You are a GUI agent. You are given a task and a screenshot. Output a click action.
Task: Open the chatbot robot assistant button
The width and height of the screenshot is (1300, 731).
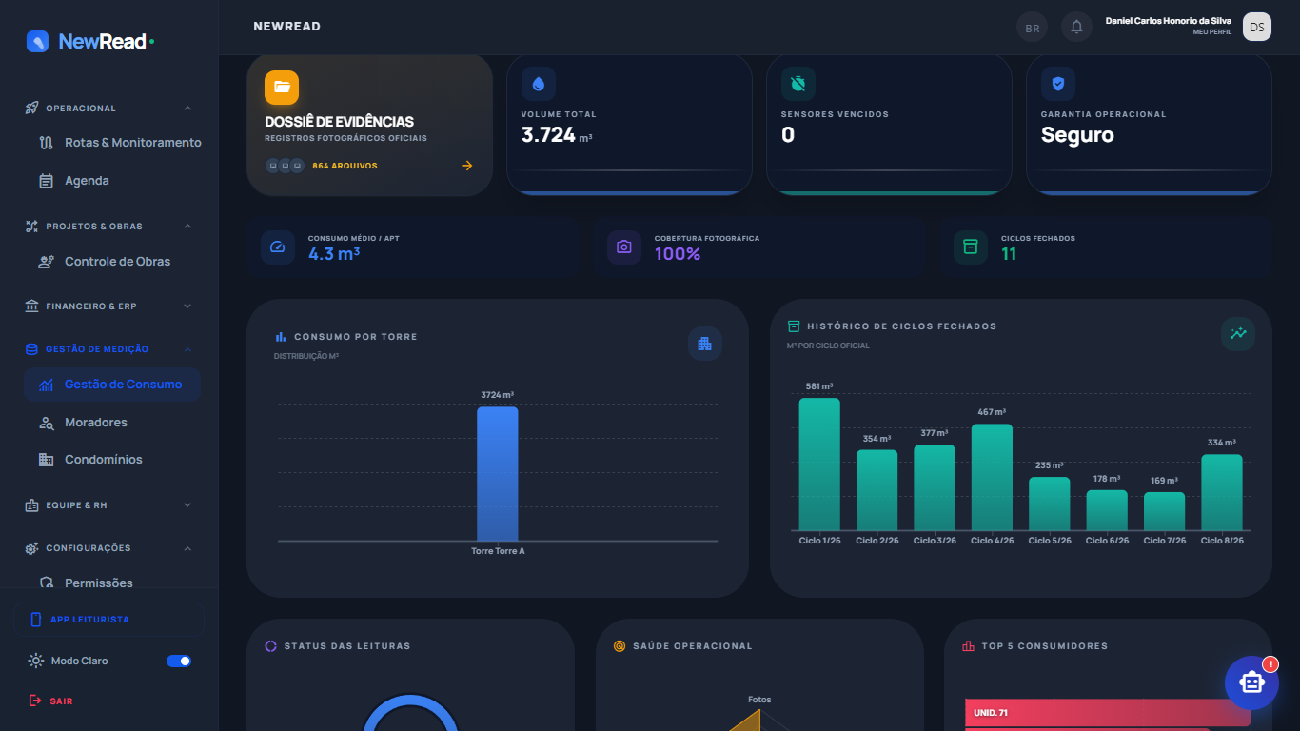(x=1251, y=682)
